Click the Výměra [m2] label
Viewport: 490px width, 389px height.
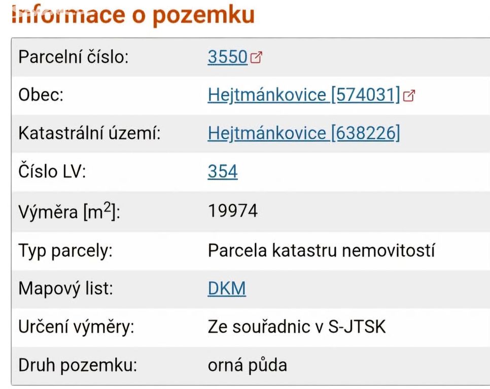tap(69, 211)
